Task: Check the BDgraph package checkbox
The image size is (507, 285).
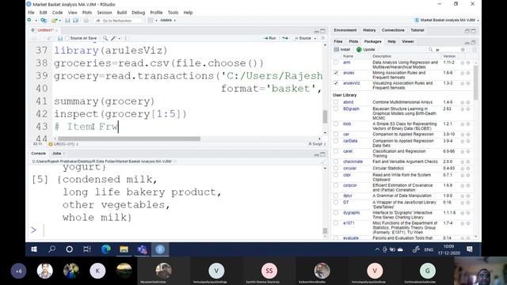Action: (336, 109)
